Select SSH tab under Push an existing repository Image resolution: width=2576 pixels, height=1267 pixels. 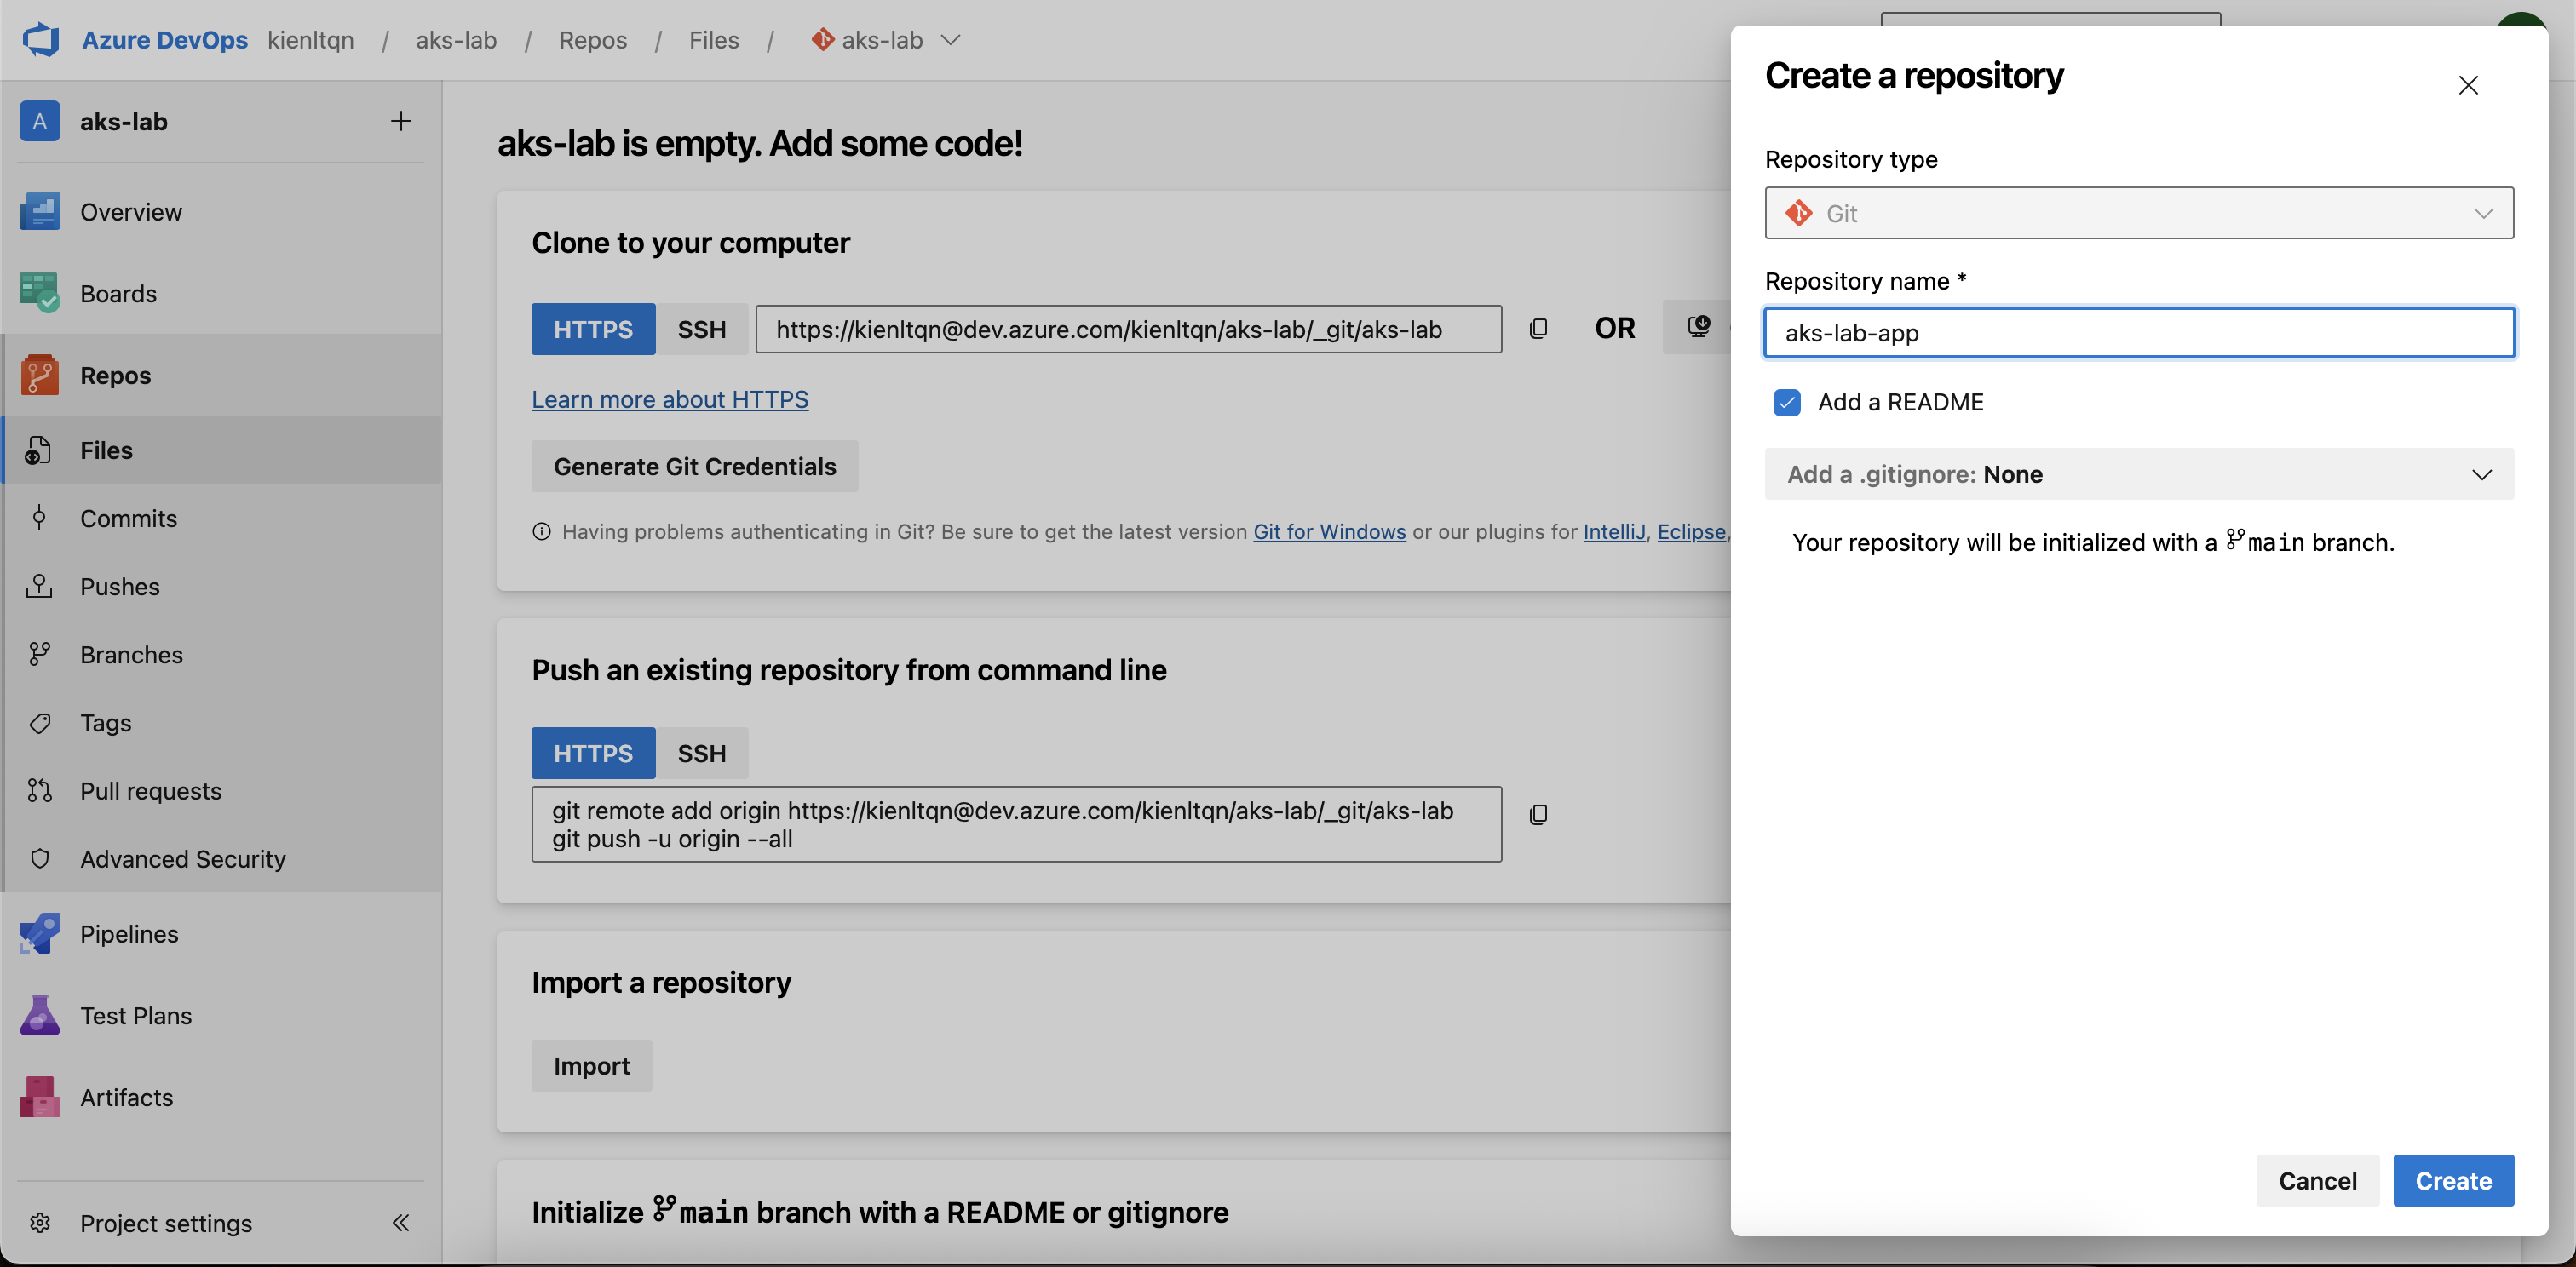tap(701, 753)
